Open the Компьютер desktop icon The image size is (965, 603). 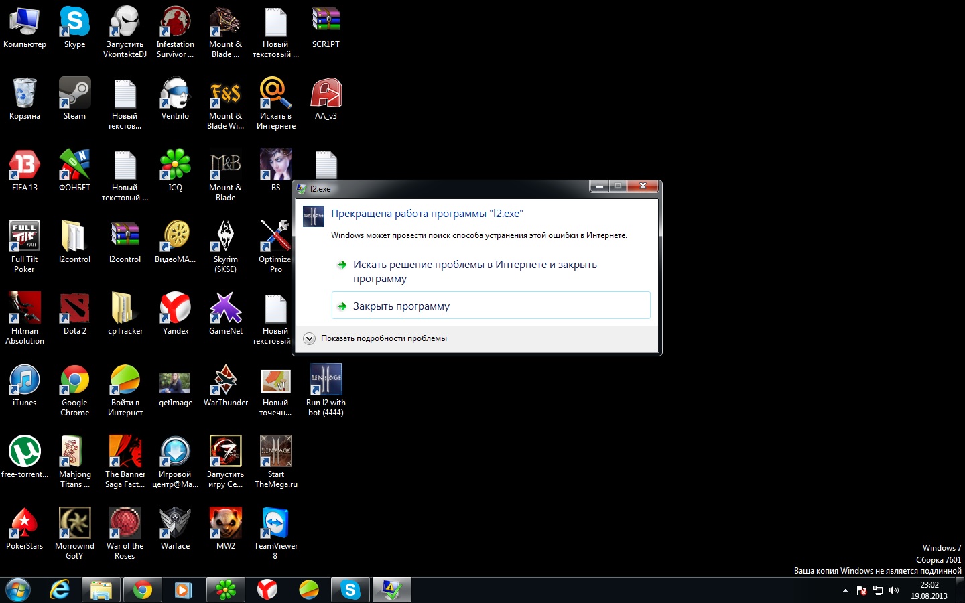pyautogui.click(x=25, y=28)
